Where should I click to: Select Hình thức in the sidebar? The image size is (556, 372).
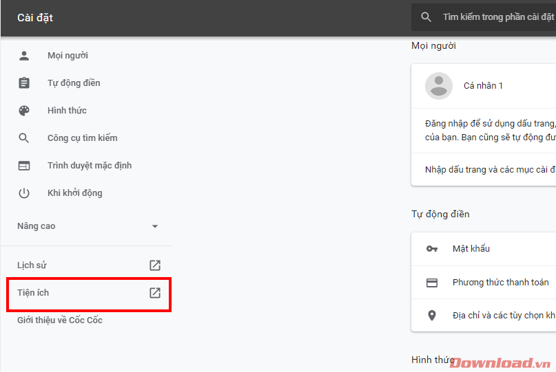[67, 111]
